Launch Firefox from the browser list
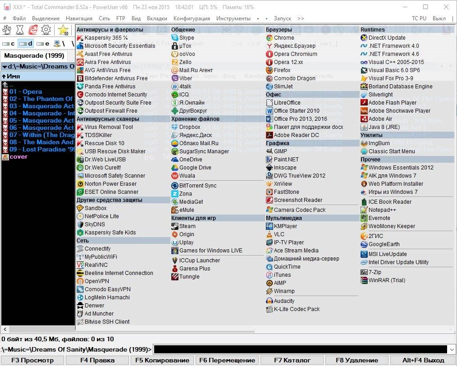The height and width of the screenshot is (366, 457). click(279, 70)
